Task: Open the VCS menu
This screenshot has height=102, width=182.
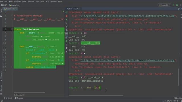Action: [x=47, y=1]
